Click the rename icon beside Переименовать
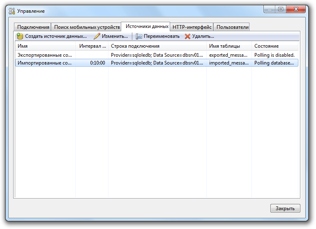The height and width of the screenshot is (229, 316). [x=139, y=36]
